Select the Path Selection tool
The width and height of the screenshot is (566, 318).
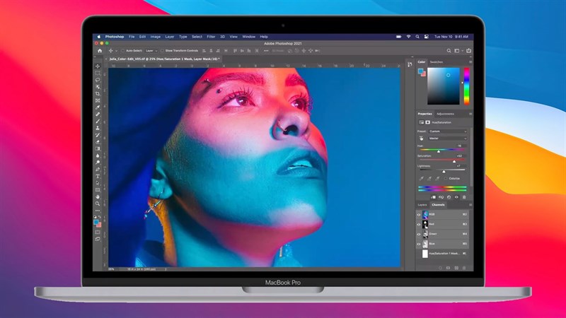(98, 183)
